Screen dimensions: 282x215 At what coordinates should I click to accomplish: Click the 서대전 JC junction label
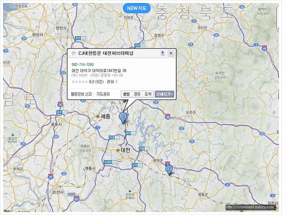(110, 162)
